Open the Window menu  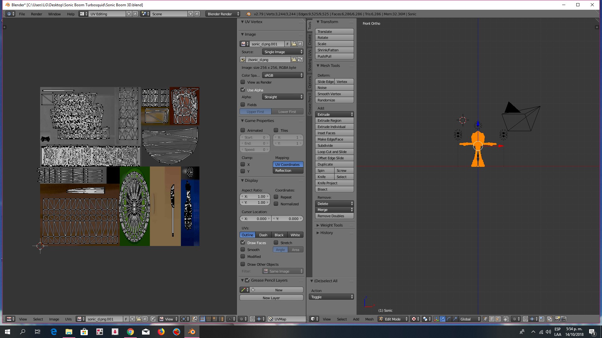54,14
